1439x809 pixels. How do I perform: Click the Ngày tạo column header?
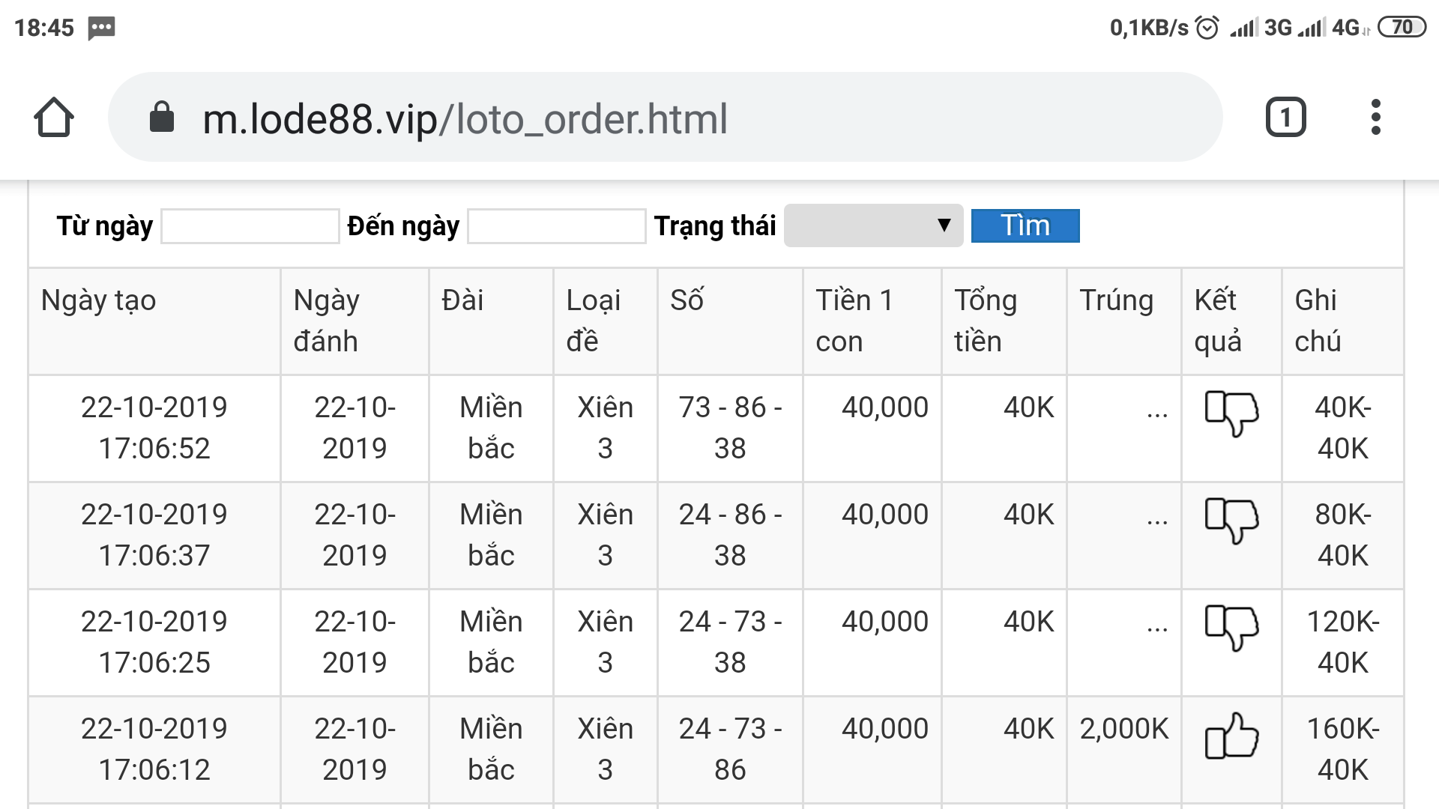click(x=99, y=300)
